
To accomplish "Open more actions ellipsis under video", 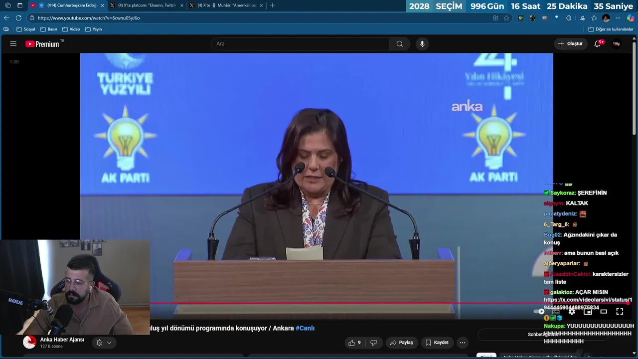I will coord(463,343).
